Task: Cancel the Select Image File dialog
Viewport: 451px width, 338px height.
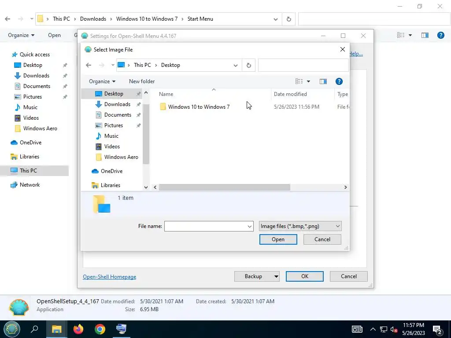Action: pyautogui.click(x=322, y=239)
